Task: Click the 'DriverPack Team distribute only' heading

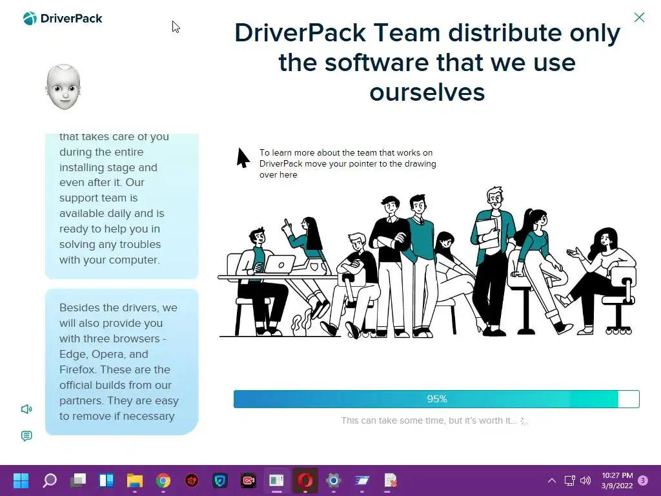Action: click(427, 63)
